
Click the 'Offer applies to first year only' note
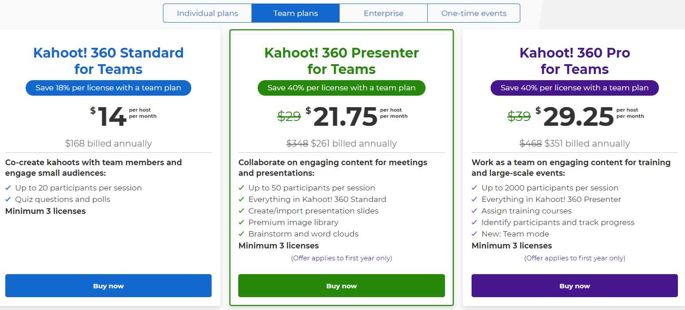point(341,258)
